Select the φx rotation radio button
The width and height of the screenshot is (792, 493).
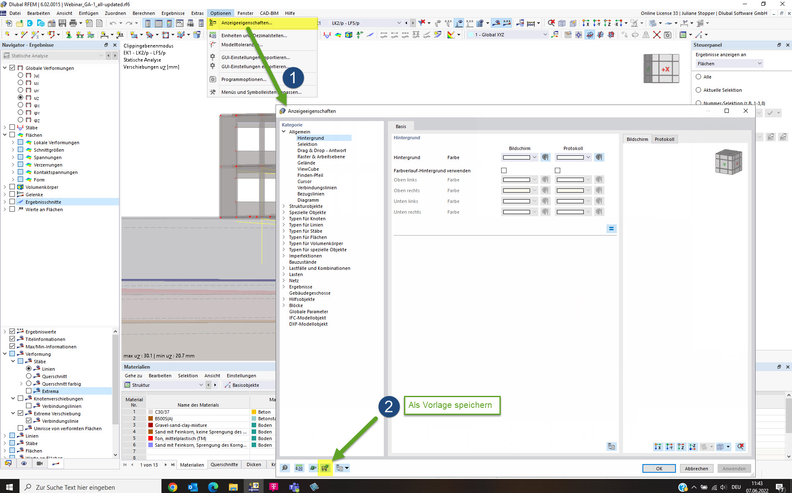20,105
